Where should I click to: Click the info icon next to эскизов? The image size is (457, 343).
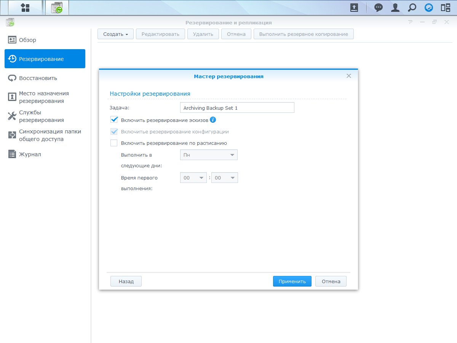213,120
